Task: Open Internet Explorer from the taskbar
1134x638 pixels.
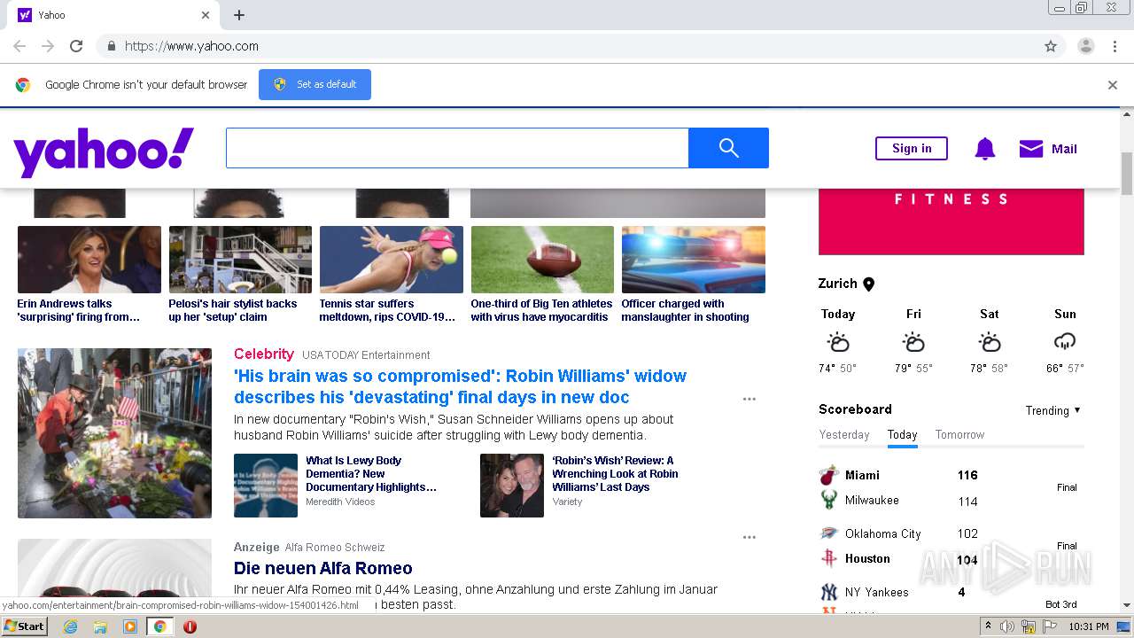Action: [x=70, y=626]
